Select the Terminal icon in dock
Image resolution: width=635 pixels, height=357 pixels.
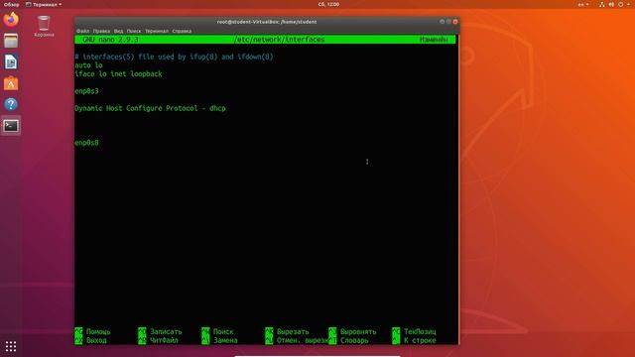click(x=11, y=126)
